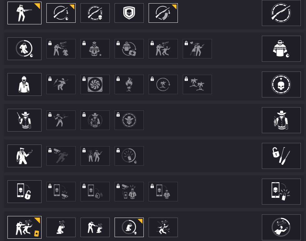Choose the shotgun with ammo magazine skill
The width and height of the screenshot is (306, 241).
point(163,13)
